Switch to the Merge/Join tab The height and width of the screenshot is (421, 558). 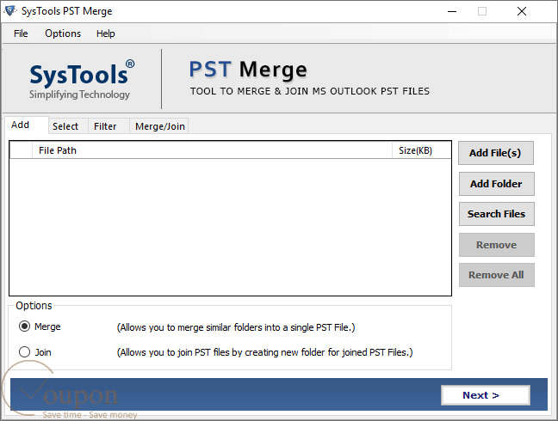point(158,126)
